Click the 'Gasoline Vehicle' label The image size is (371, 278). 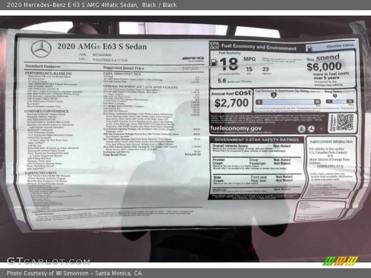340,46
